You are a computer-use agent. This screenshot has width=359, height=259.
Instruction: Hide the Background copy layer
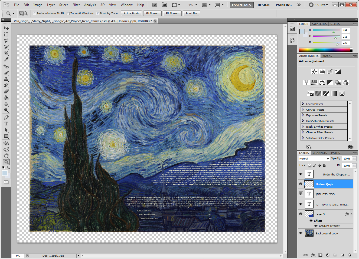click(x=301, y=233)
